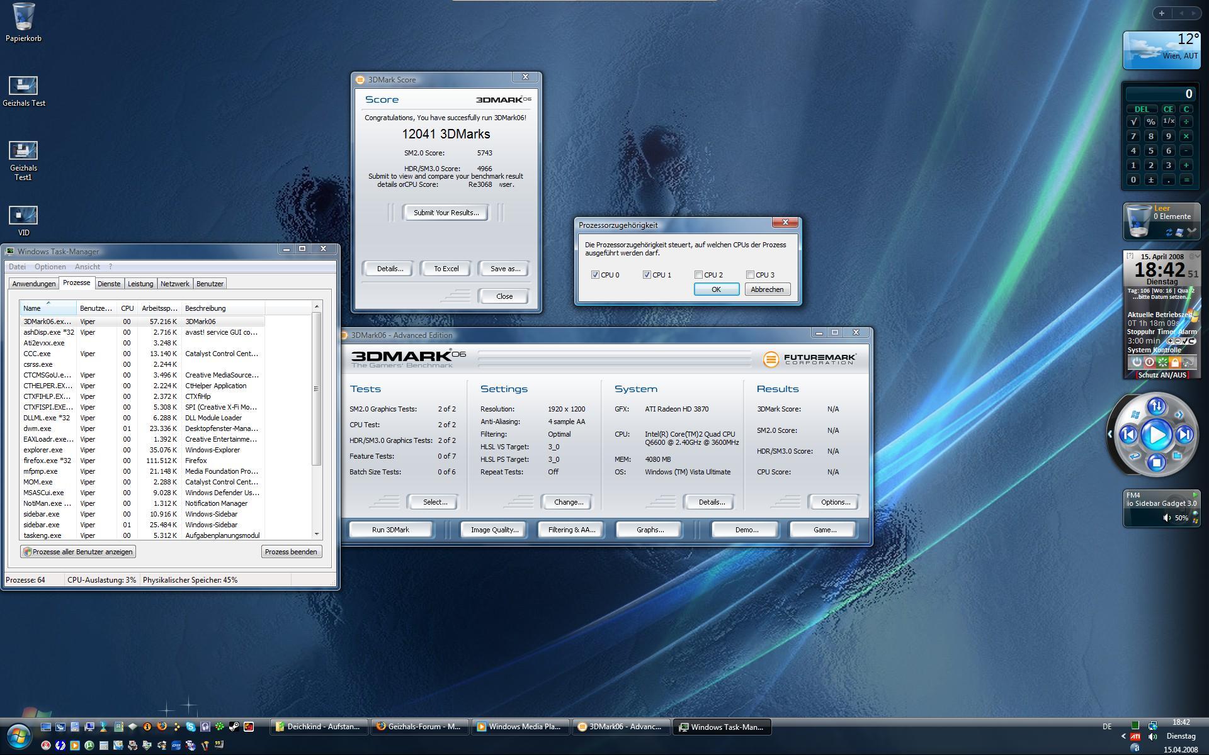Open the volume speaker tray icon
1209x755 pixels.
(1152, 737)
